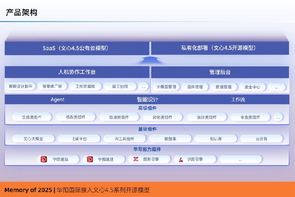Click the 文心大模型 base component
This screenshot has height=197, width=295.
pos(33,139)
